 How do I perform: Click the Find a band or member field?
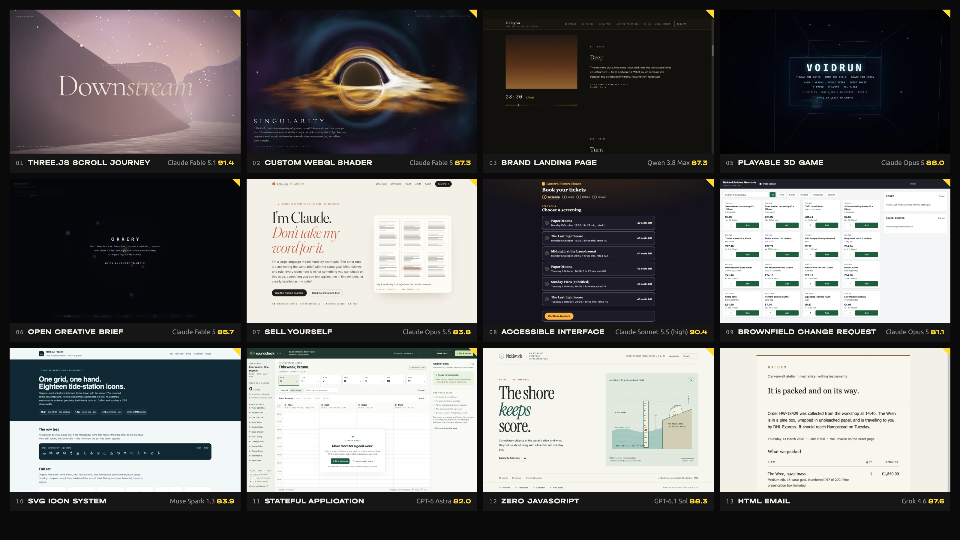321,390
